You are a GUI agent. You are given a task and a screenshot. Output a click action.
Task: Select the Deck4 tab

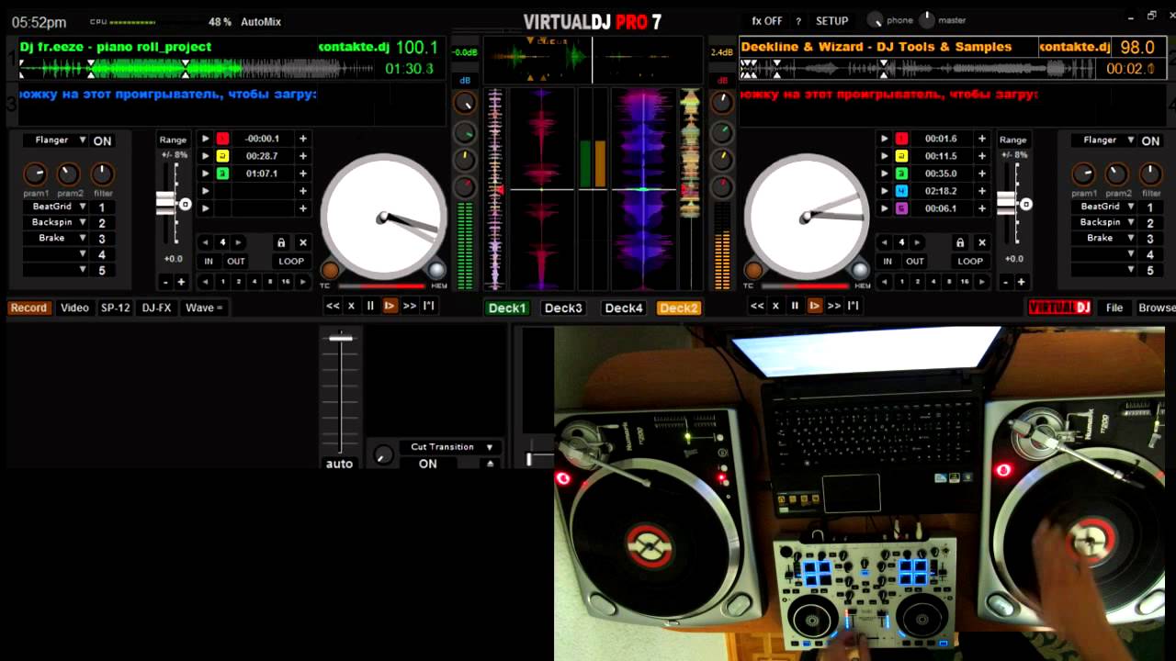[x=624, y=308]
